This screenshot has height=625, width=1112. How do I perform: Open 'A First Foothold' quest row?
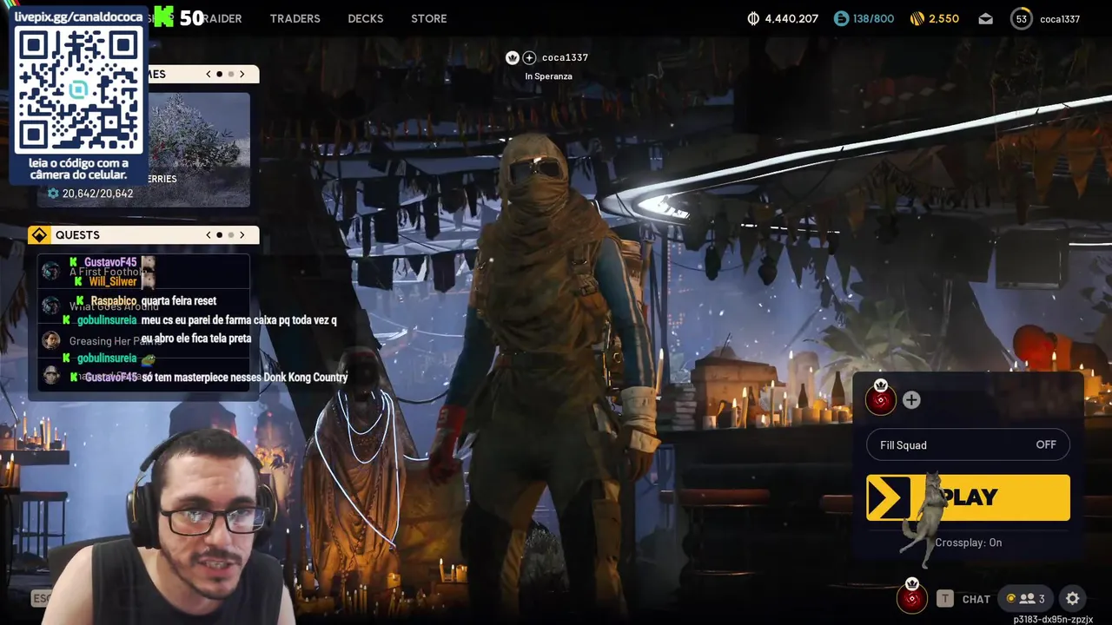(143, 271)
